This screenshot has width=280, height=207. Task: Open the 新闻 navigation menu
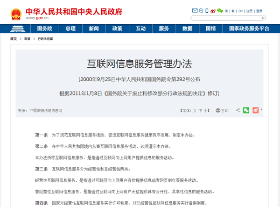coord(94,29)
